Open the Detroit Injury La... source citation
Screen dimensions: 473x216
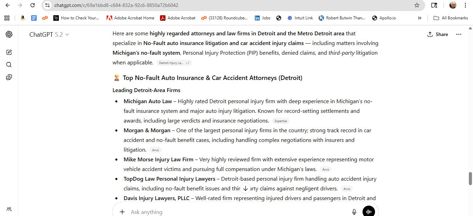(174, 63)
